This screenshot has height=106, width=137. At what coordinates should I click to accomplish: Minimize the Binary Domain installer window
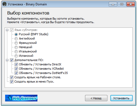click(113, 4)
